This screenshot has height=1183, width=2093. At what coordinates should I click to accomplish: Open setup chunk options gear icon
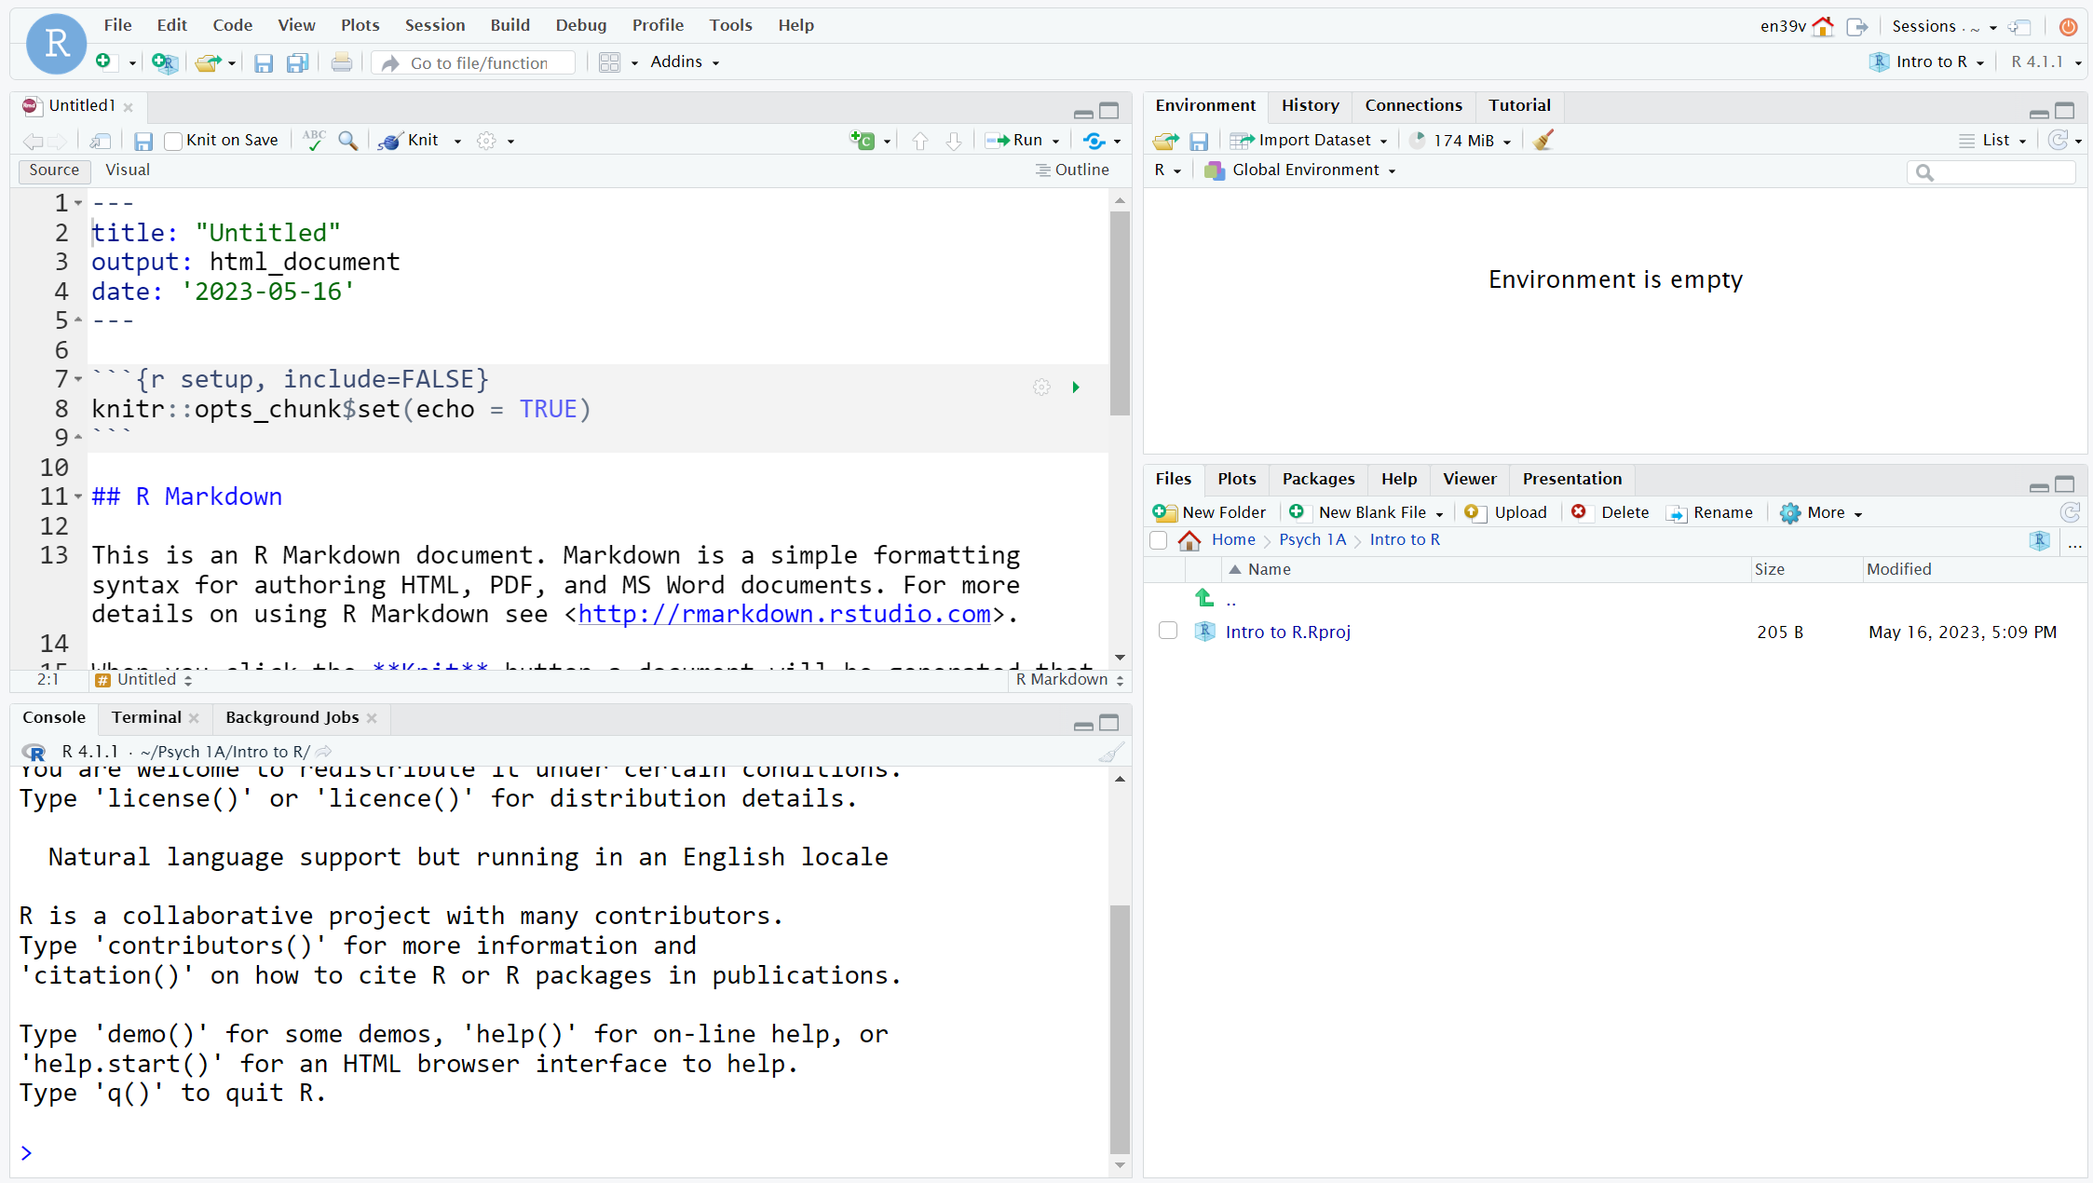[1041, 387]
